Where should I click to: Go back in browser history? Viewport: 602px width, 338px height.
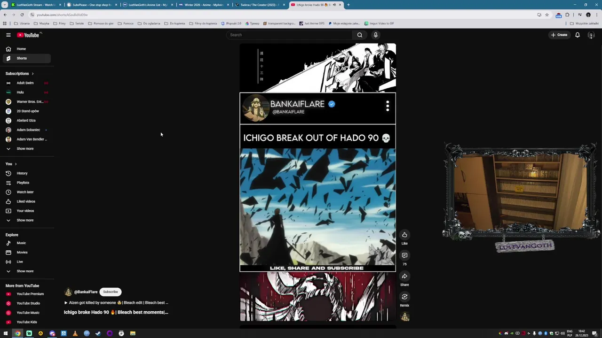5,15
